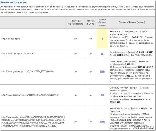
Task: Click the 'Примеры обратных ссылок' column header
Action: (102, 22)
